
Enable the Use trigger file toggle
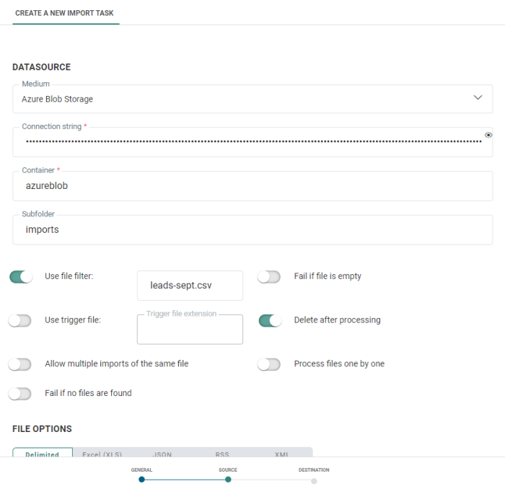[20, 321]
